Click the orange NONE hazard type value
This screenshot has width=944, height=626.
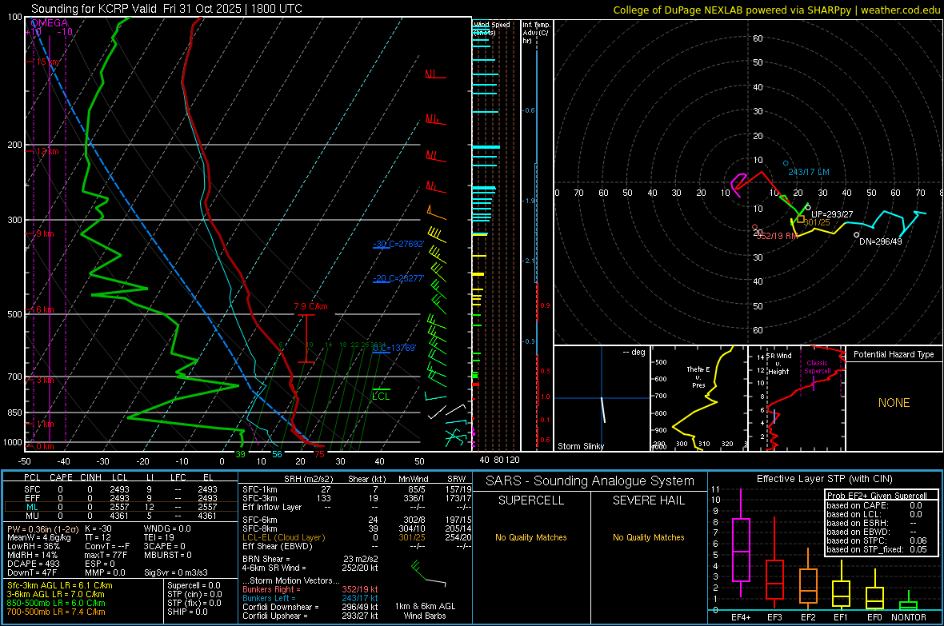tap(894, 403)
